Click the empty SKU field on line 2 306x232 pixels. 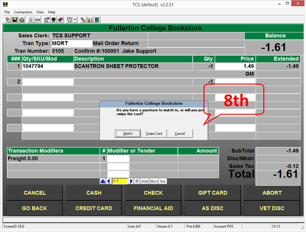(48, 82)
